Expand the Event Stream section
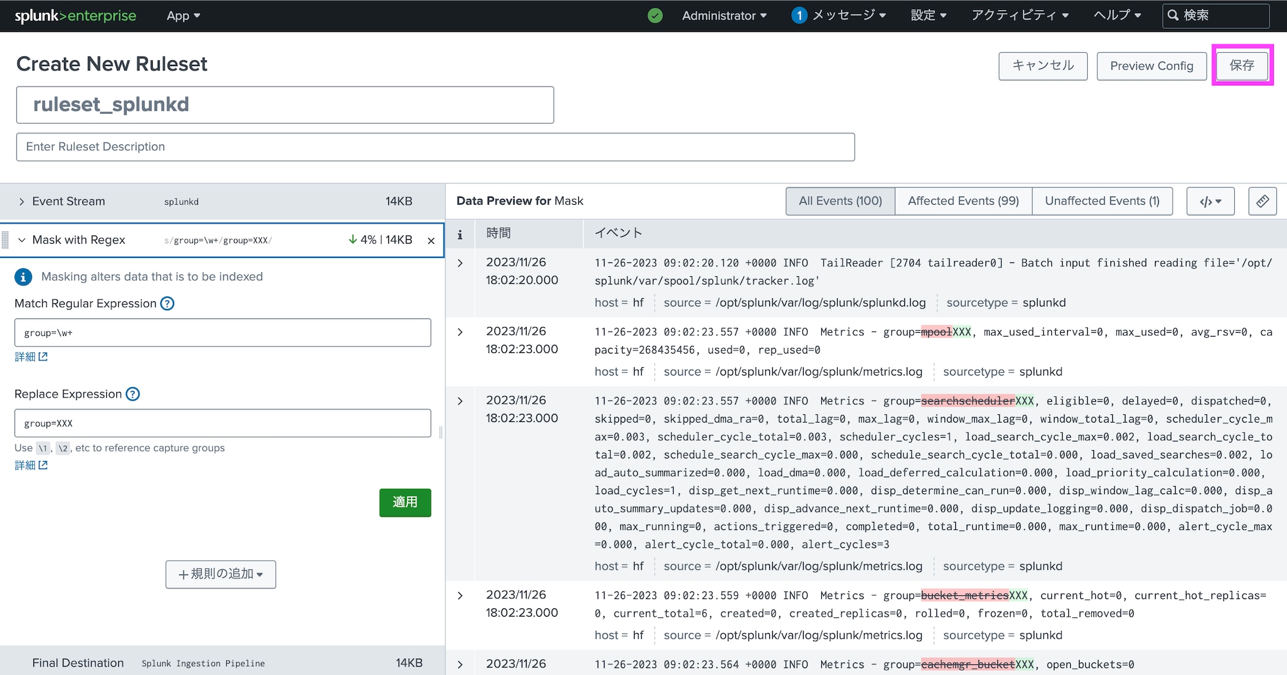1287x675 pixels. point(21,202)
